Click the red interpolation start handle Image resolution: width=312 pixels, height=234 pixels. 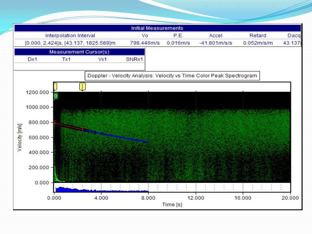tap(55, 123)
